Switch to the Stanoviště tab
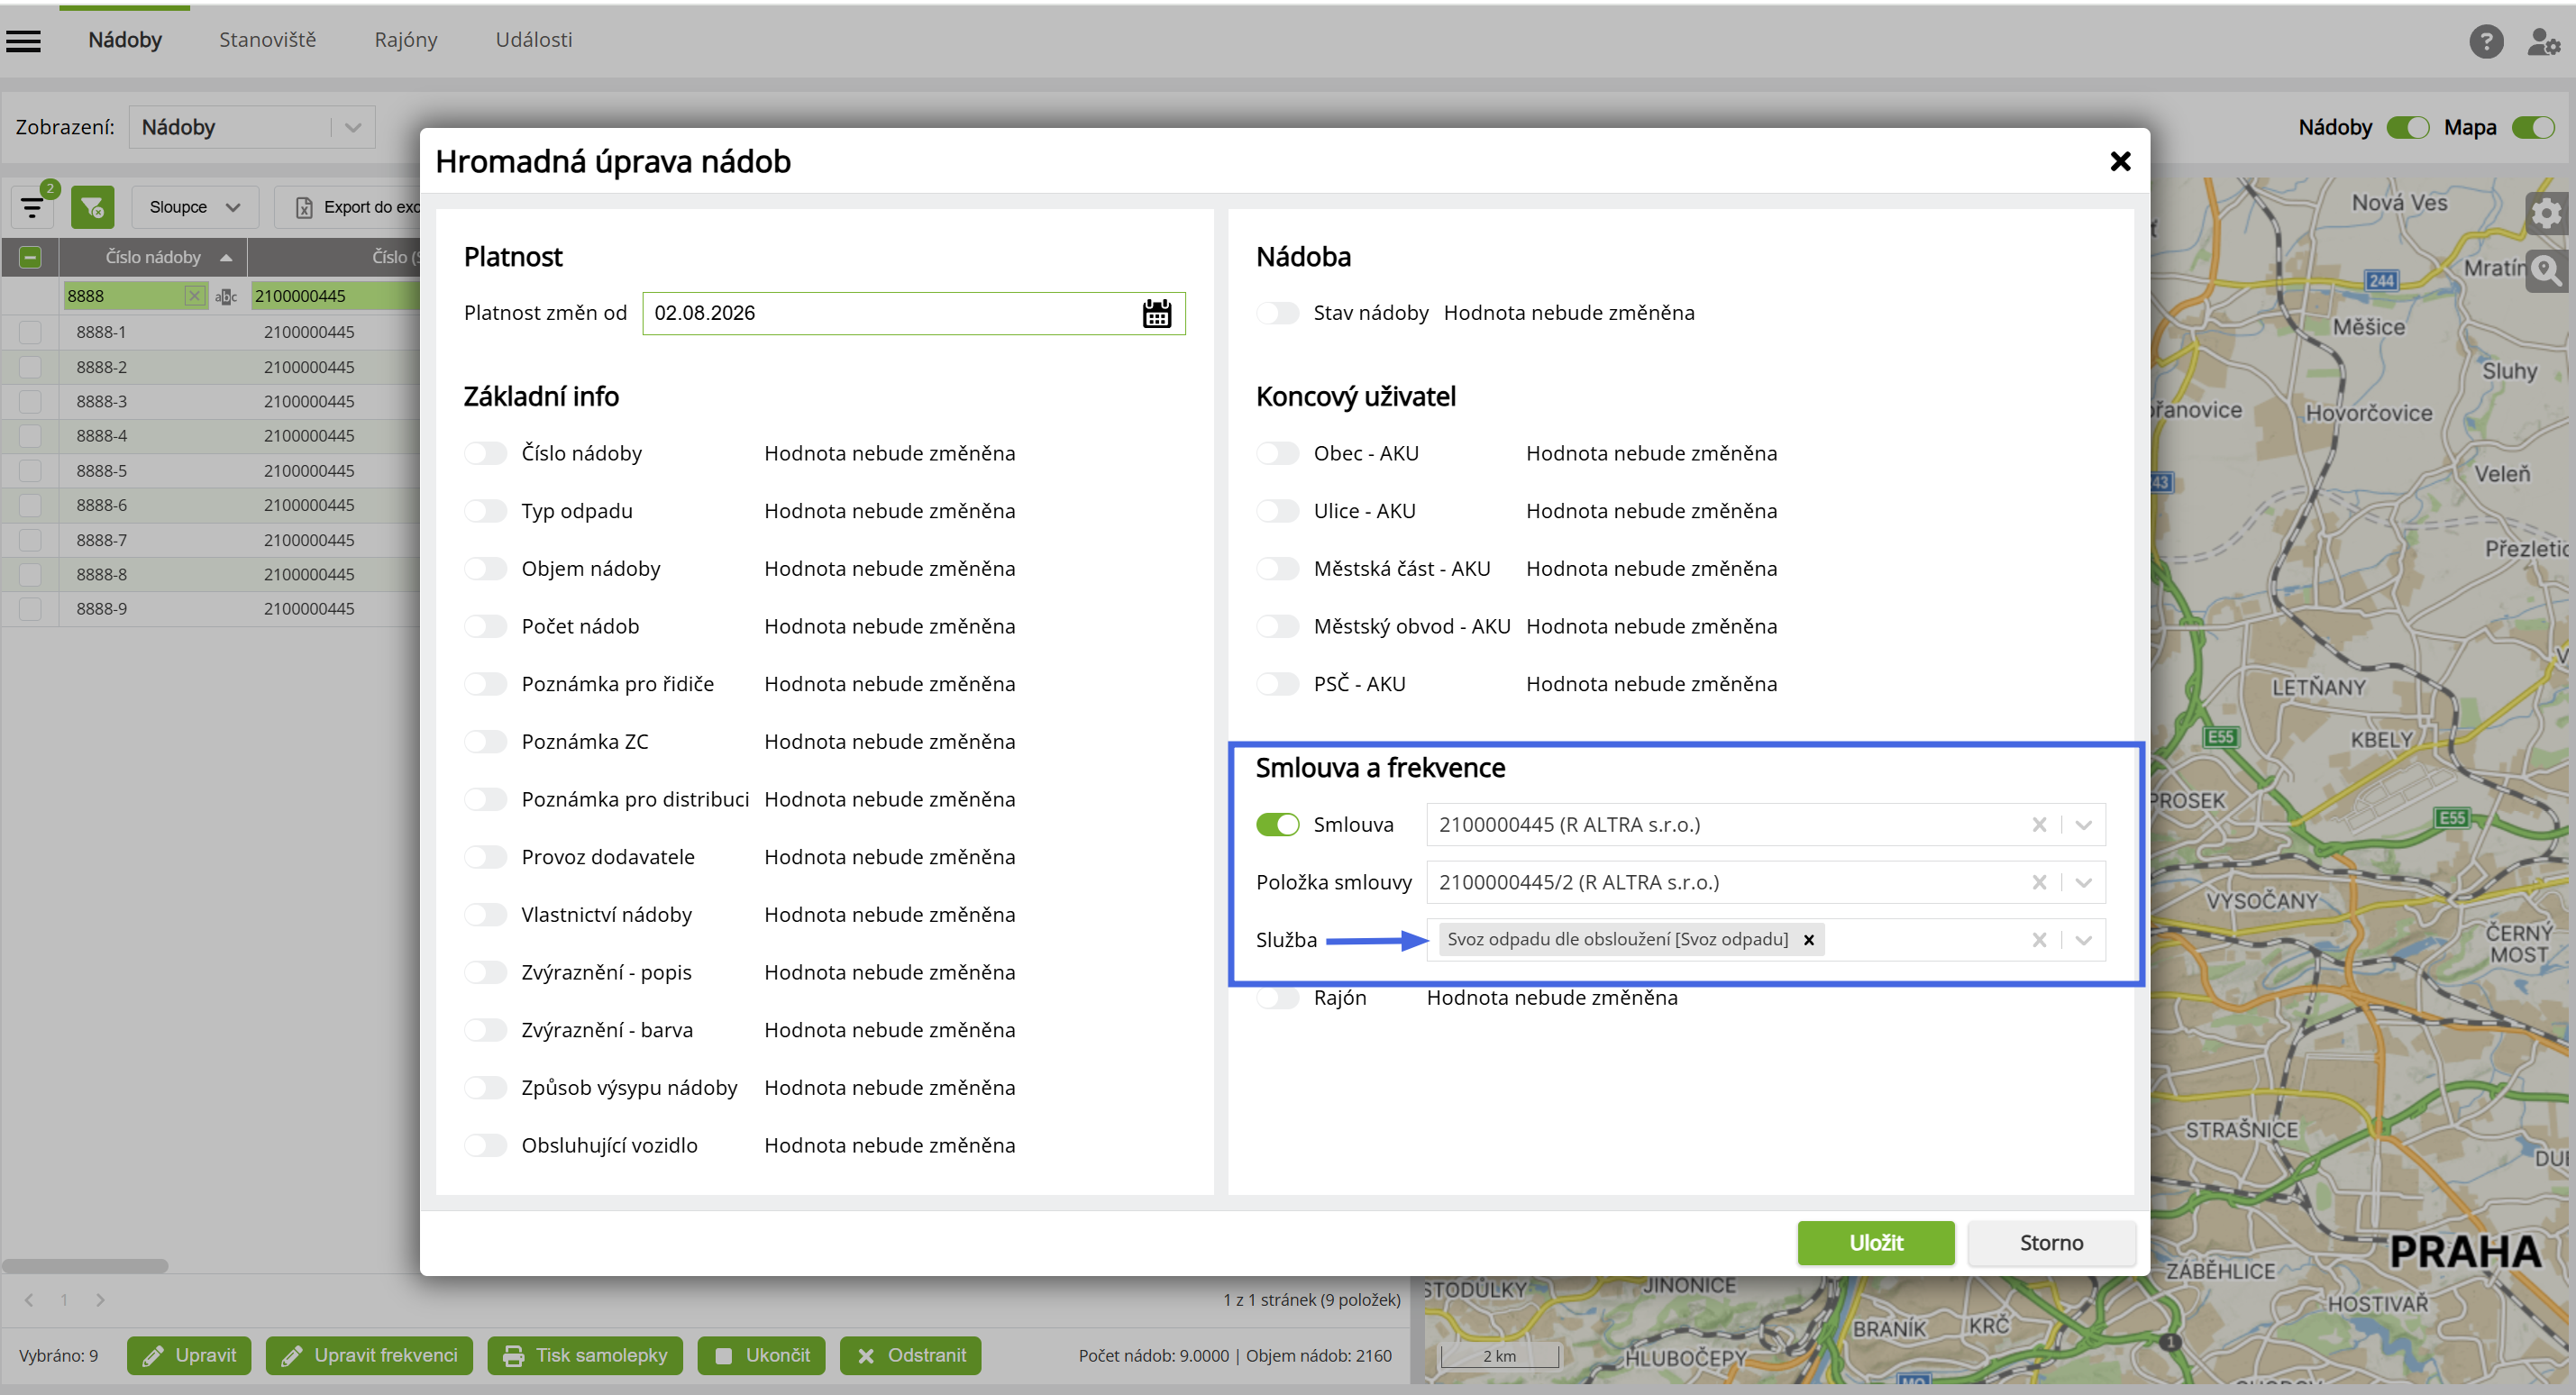The image size is (2576, 1395). 267,40
